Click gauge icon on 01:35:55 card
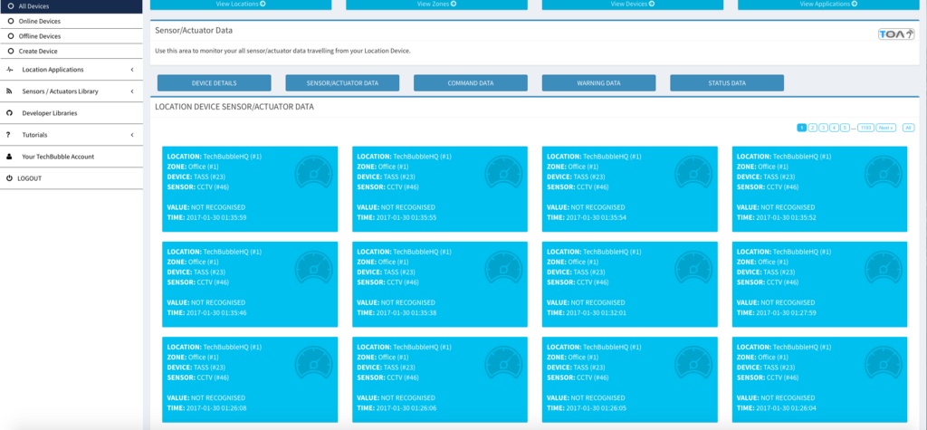927x430 pixels. coord(503,173)
